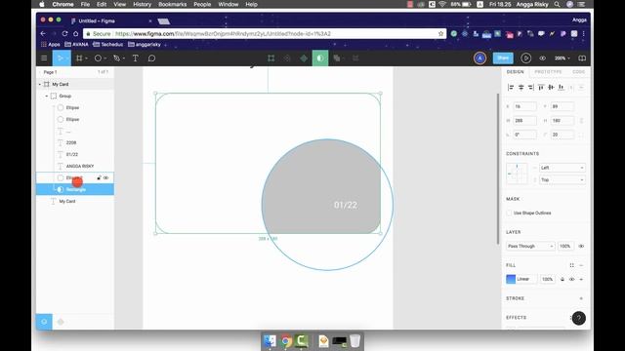Click the Align Right icon
Screen dimensions: 625x351
coord(531,87)
